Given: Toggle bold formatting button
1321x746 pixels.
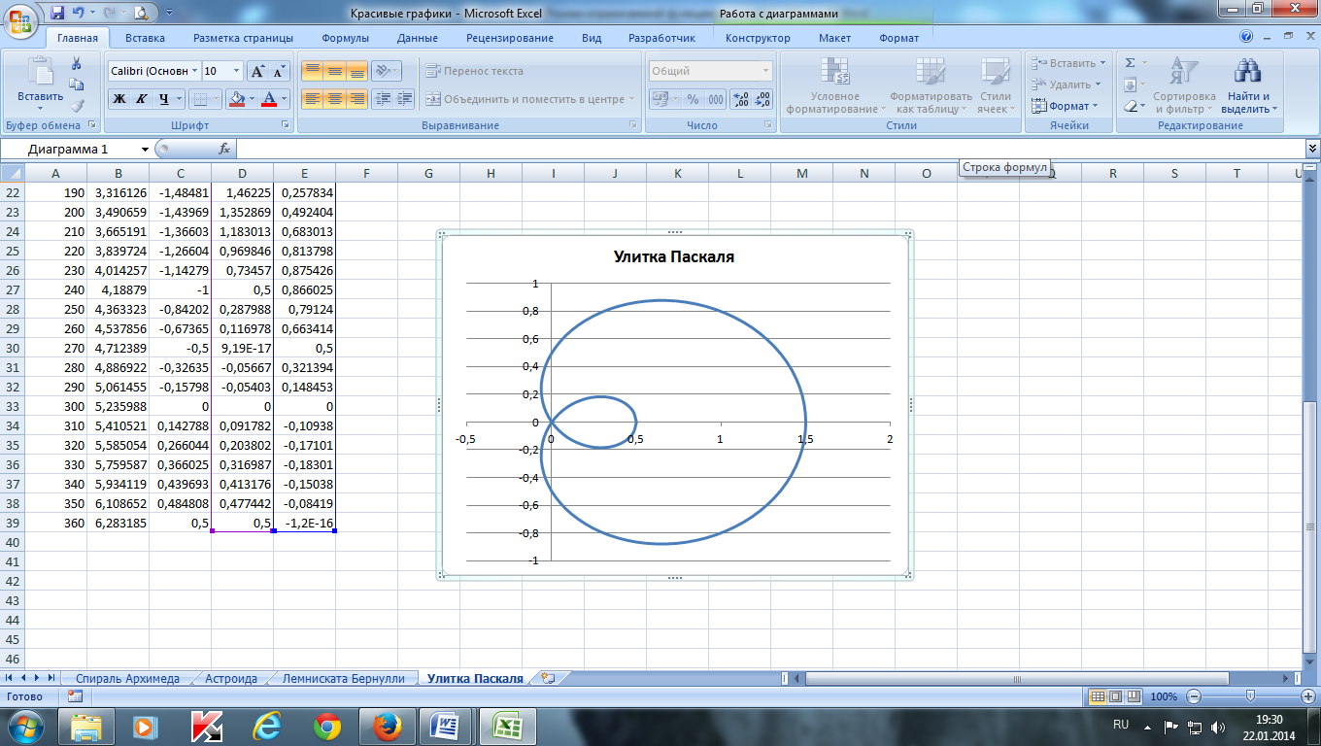Looking at the screenshot, I should (x=119, y=99).
